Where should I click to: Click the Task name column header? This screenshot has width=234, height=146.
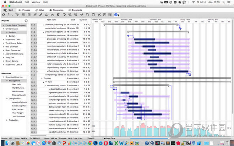(51, 20)
